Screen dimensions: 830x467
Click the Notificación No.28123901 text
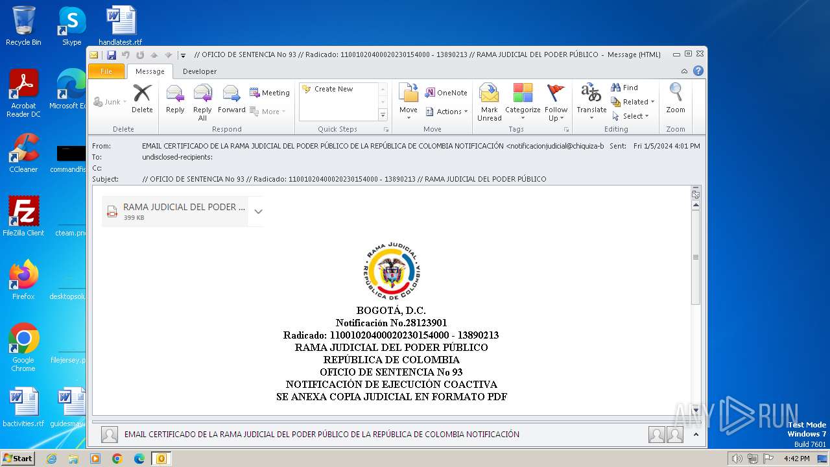391,322
